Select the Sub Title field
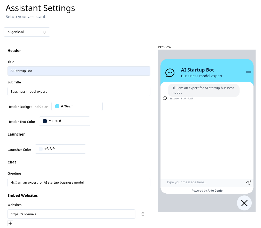This screenshot has width=261, height=228. click(79, 91)
